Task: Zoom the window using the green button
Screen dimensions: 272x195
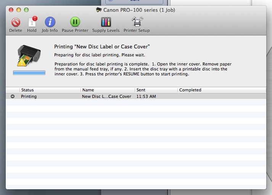Action: coord(26,10)
